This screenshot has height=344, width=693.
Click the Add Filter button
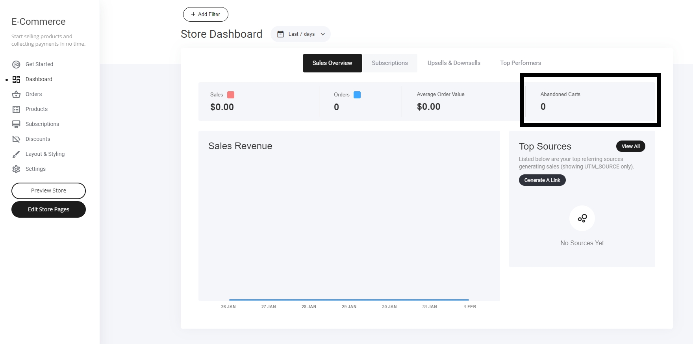pos(206,15)
